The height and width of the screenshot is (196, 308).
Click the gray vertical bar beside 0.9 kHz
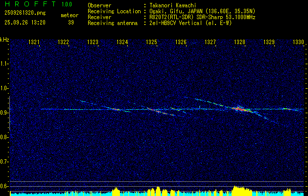tap(10, 113)
